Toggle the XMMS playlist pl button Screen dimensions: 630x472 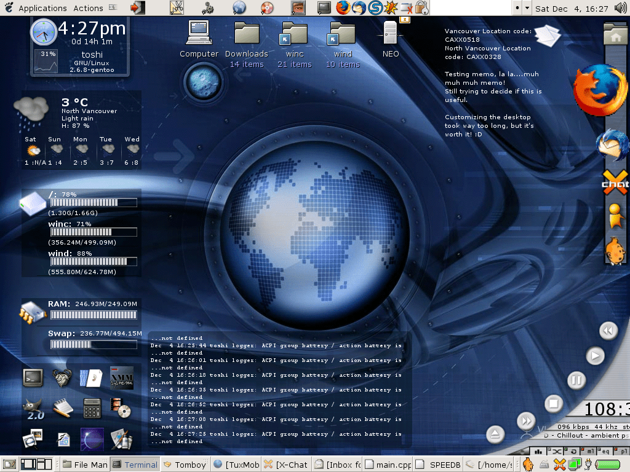[621, 452]
